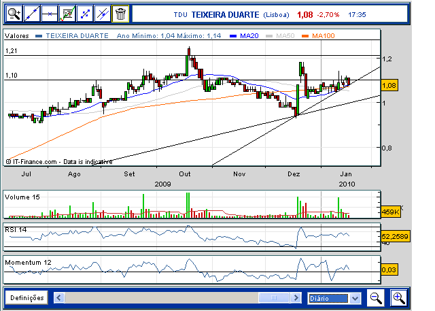
Task: Select the move line points tool
Action: click(x=85, y=14)
